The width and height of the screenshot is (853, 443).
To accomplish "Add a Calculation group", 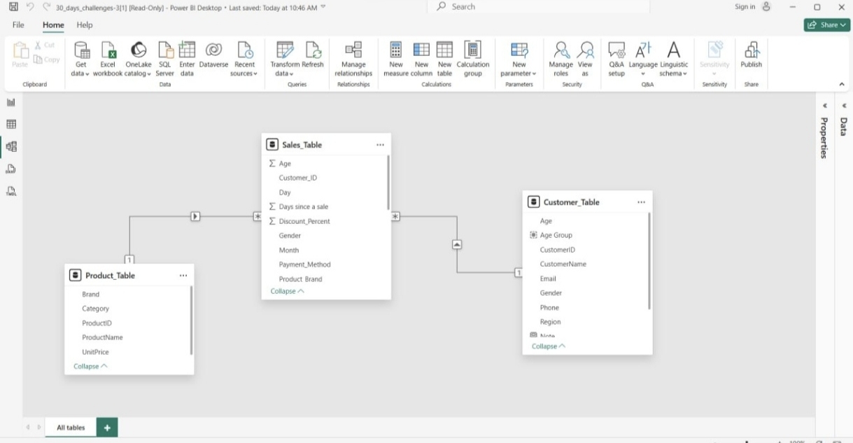I will (x=473, y=59).
